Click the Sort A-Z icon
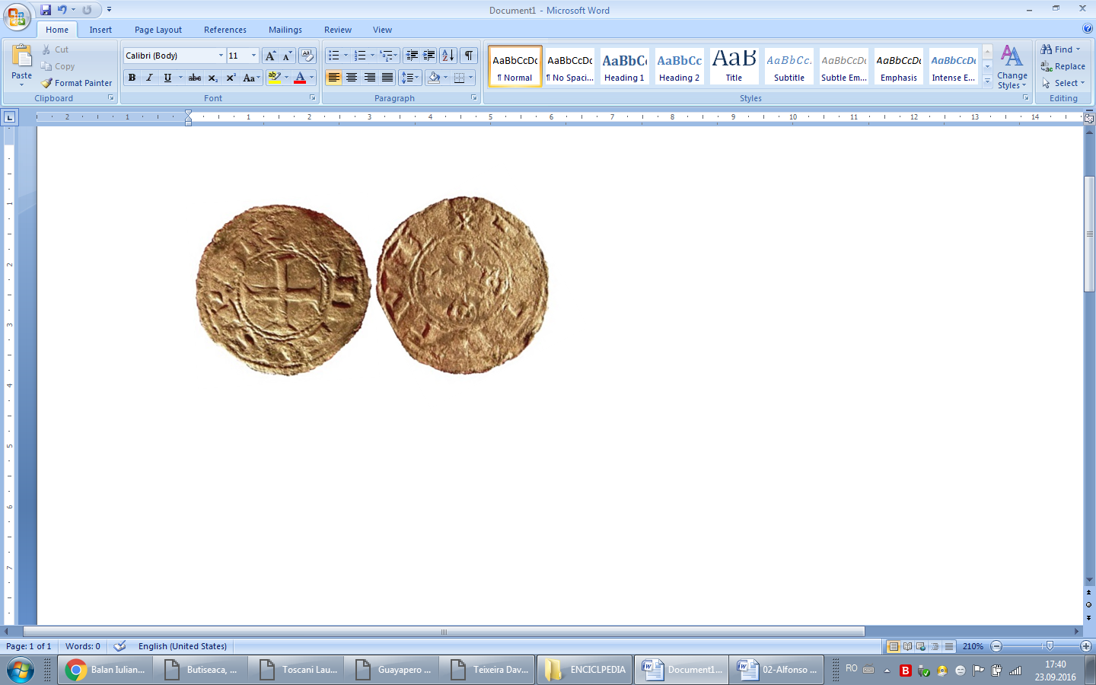This screenshot has height=685, width=1096. coord(448,56)
